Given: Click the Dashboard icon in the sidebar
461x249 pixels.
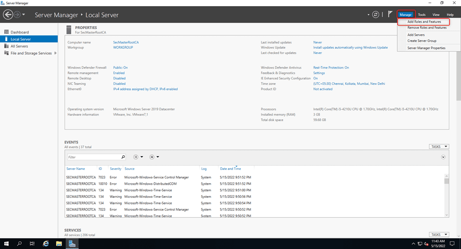Looking at the screenshot, I should (x=6, y=32).
